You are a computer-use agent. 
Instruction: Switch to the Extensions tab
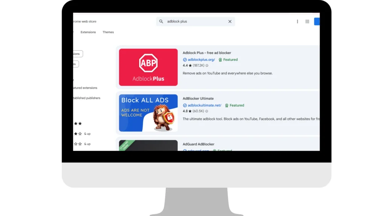88,32
